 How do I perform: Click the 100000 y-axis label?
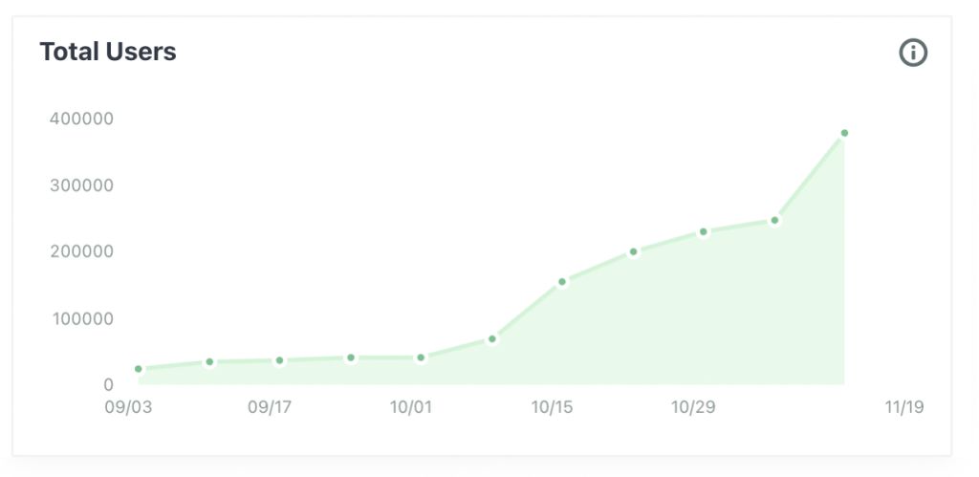pos(83,319)
